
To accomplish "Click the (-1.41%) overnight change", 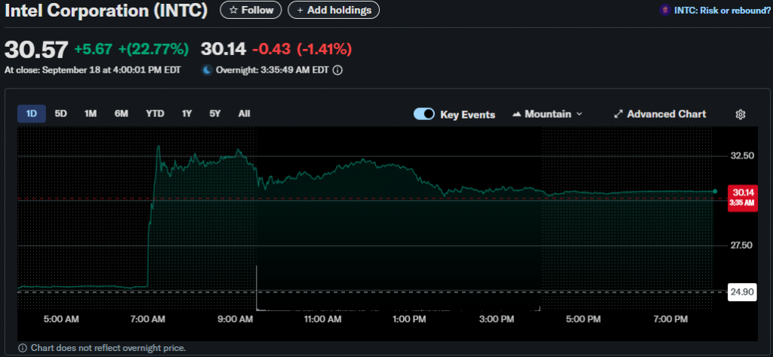I will pos(324,49).
